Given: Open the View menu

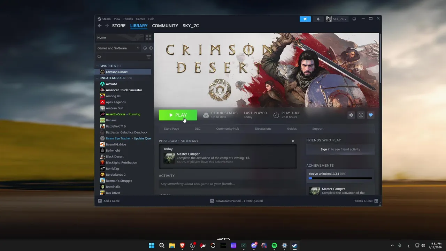Looking at the screenshot, I should click(117, 19).
